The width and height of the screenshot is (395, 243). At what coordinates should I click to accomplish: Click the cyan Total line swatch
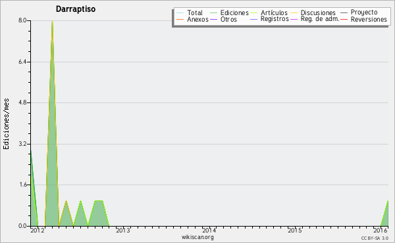click(x=180, y=13)
